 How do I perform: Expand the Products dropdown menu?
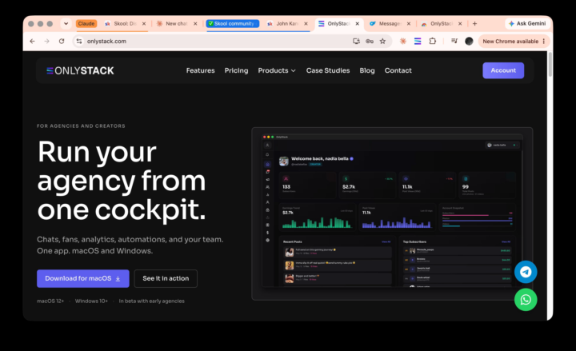coord(277,70)
